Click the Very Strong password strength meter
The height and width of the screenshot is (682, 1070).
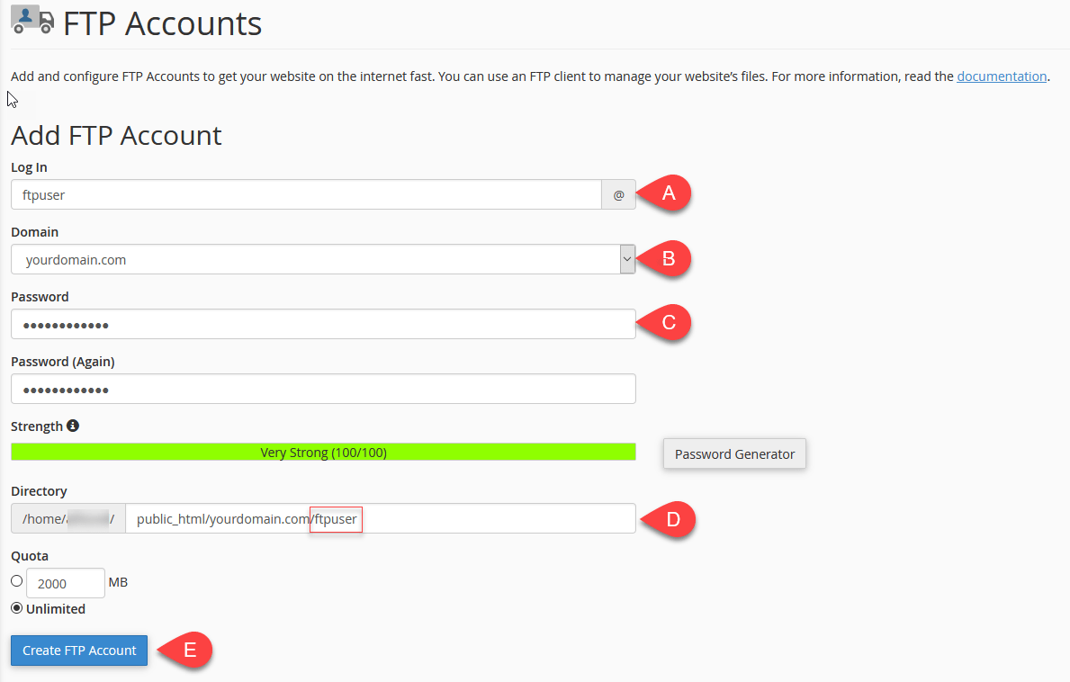coord(322,452)
